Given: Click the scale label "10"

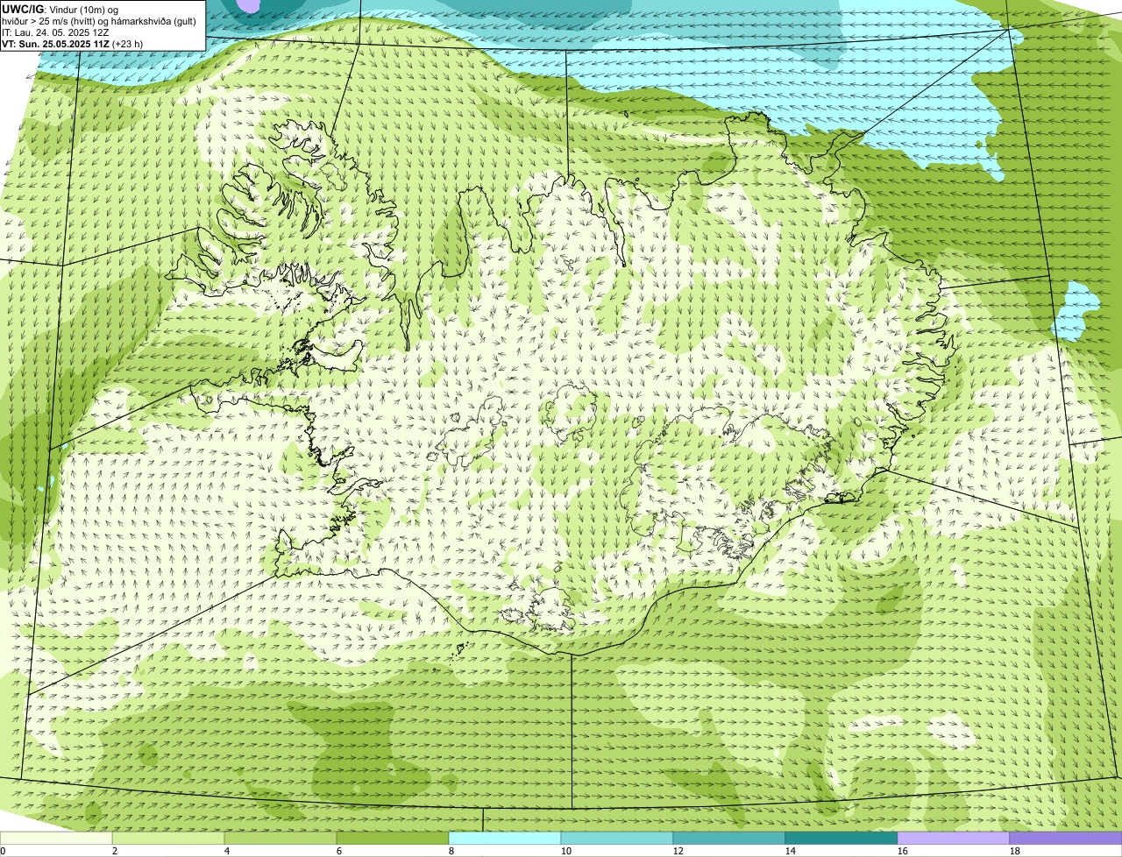Looking at the screenshot, I should tap(566, 851).
